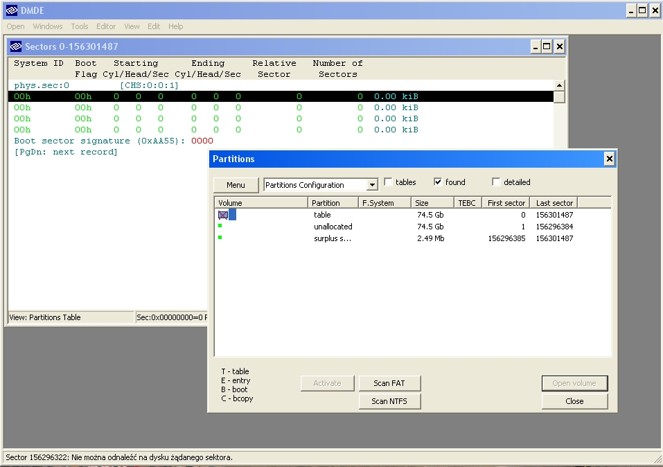663x467 pixels.
Task: Click green marker of unallocated row
Action: click(x=220, y=226)
